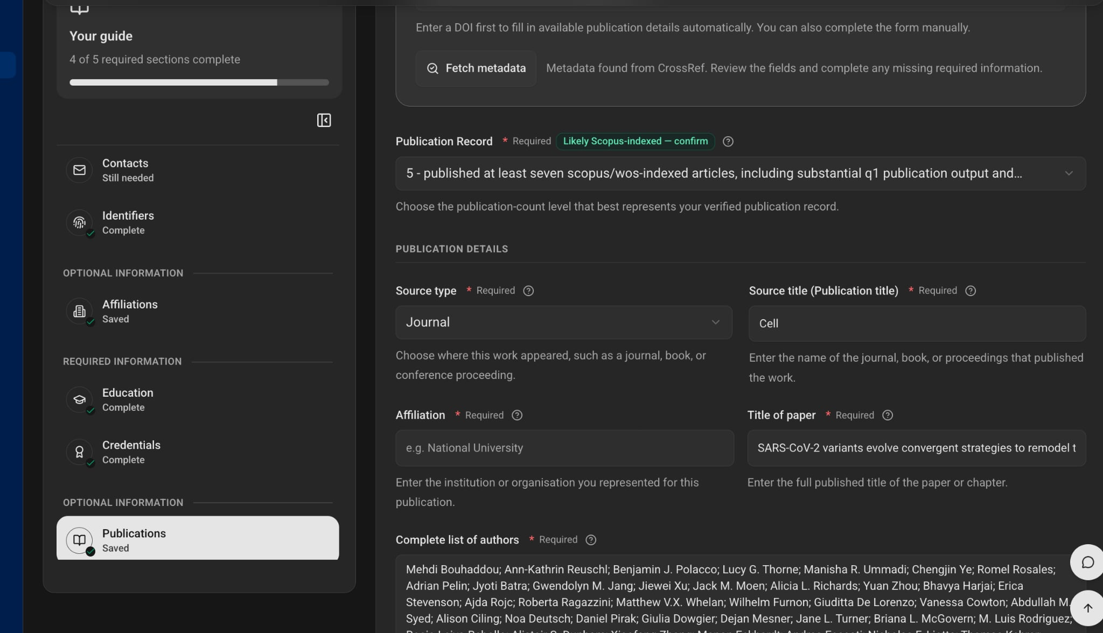Select the Contacts section
This screenshot has width=1103, height=633.
(198, 170)
